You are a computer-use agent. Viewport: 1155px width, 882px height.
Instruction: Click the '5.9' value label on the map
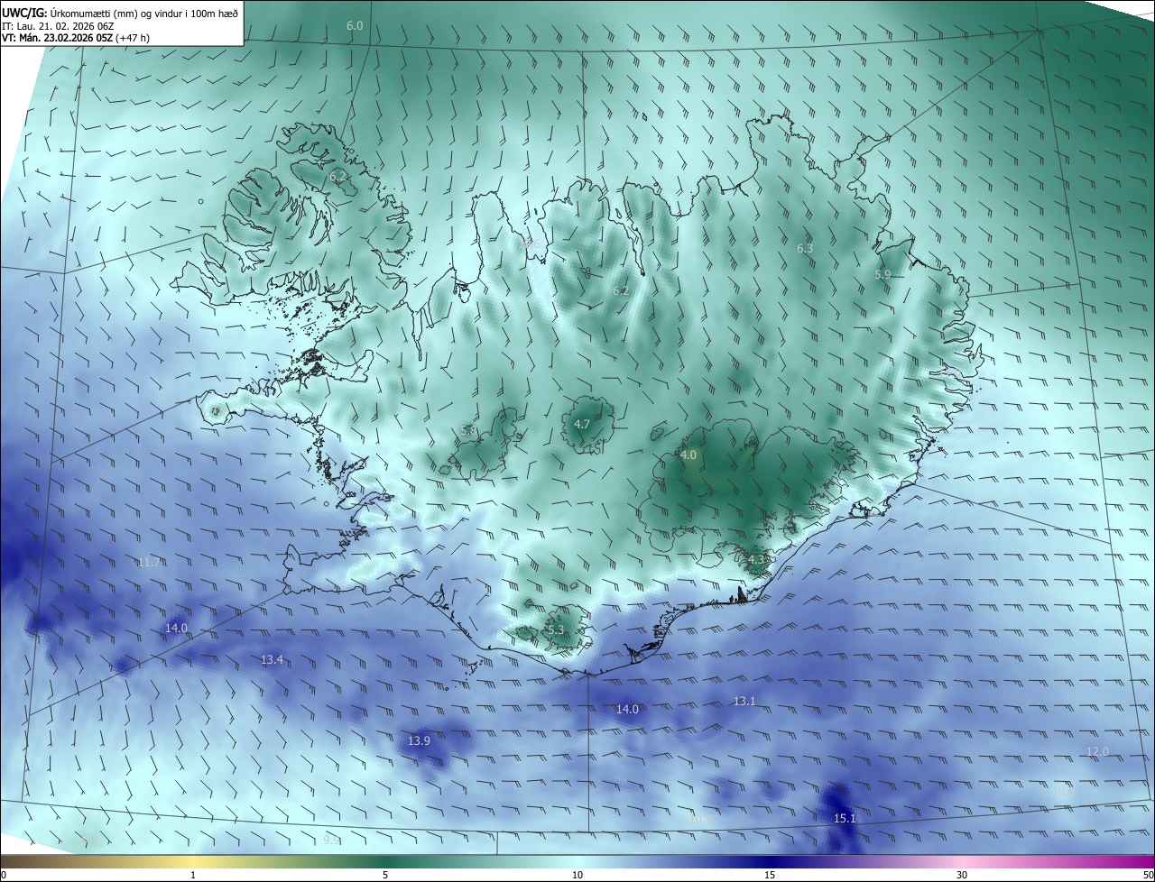[882, 274]
